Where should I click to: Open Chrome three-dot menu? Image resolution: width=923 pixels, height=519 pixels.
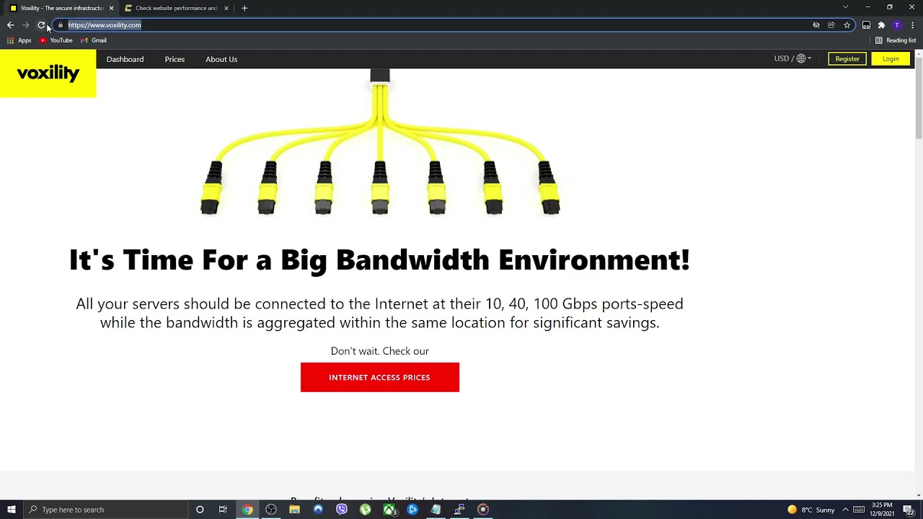point(912,25)
